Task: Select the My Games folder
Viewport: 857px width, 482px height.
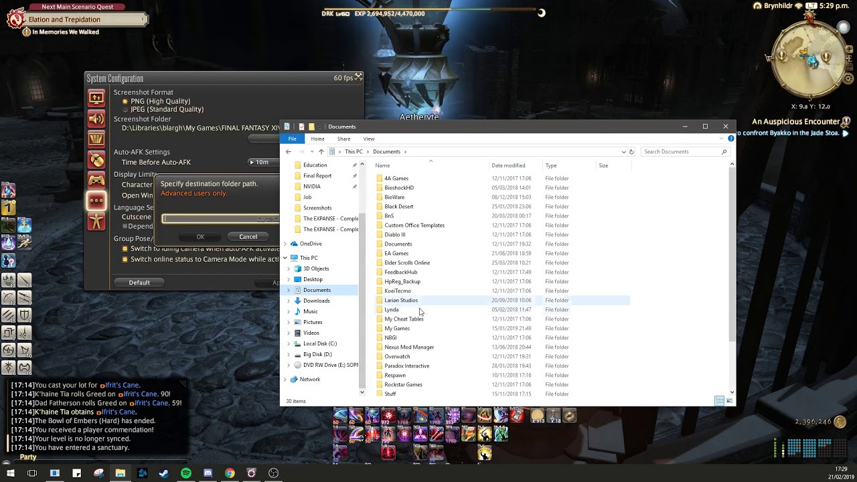Action: pos(397,329)
